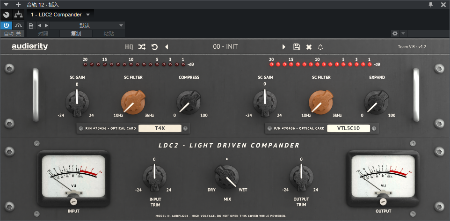Delete preset with X icon

(309, 47)
